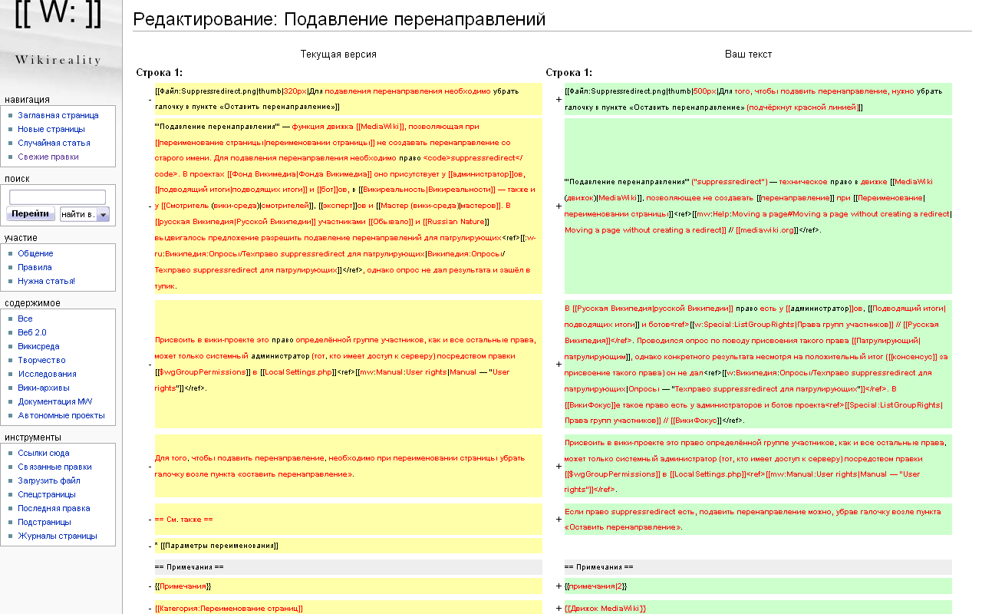Go to Новые страницы
982x614 pixels.
pyautogui.click(x=51, y=129)
